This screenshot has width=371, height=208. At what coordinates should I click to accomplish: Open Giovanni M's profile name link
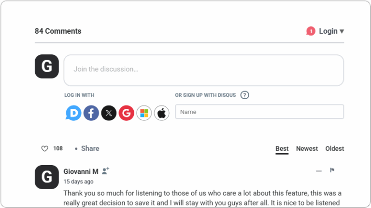click(x=81, y=171)
